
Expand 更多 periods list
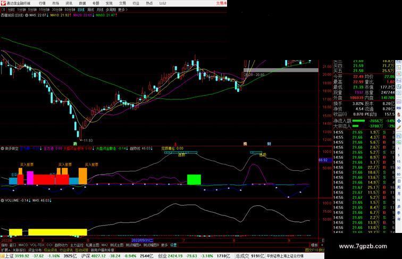[x=122, y=10]
